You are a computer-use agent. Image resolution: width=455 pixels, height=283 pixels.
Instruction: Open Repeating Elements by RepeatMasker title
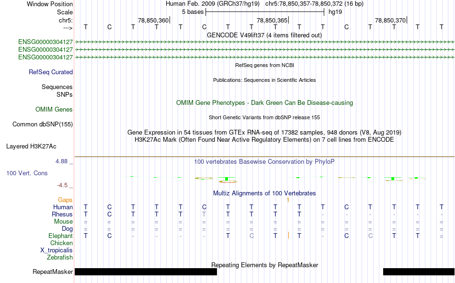pyautogui.click(x=264, y=265)
